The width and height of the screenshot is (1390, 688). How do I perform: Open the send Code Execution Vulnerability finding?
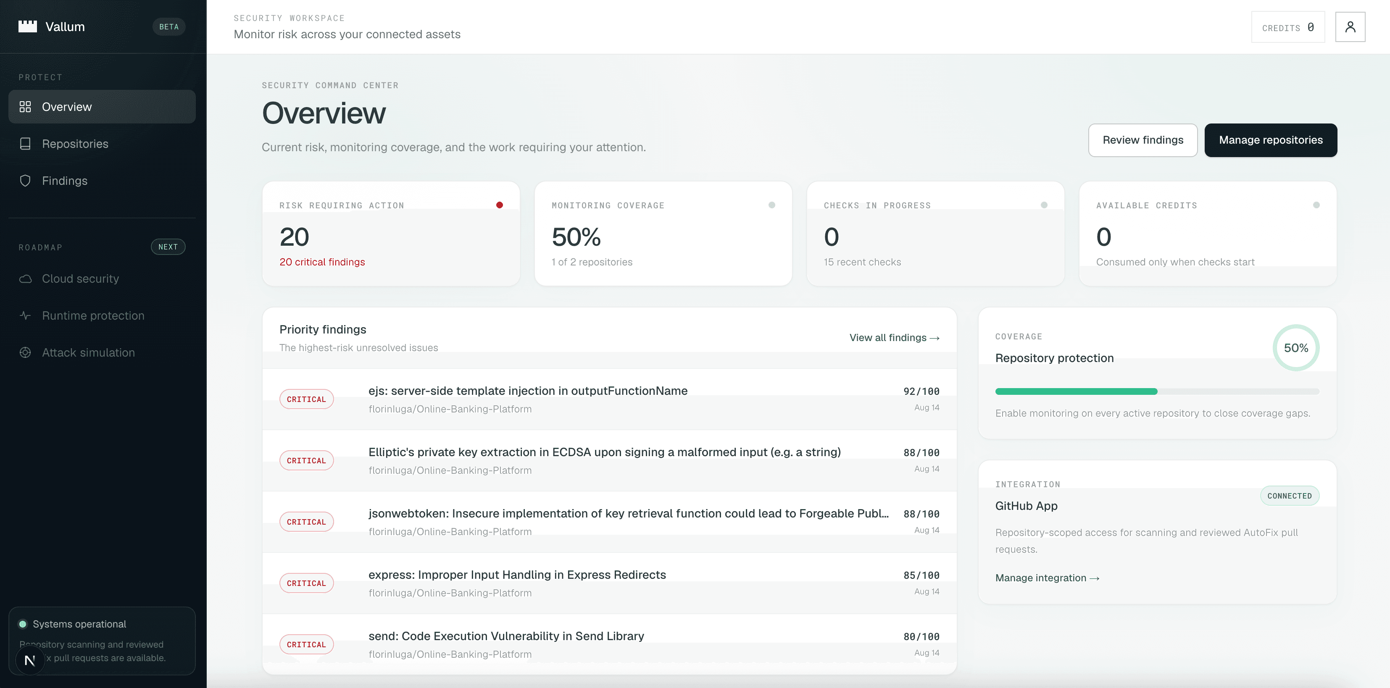point(609,644)
